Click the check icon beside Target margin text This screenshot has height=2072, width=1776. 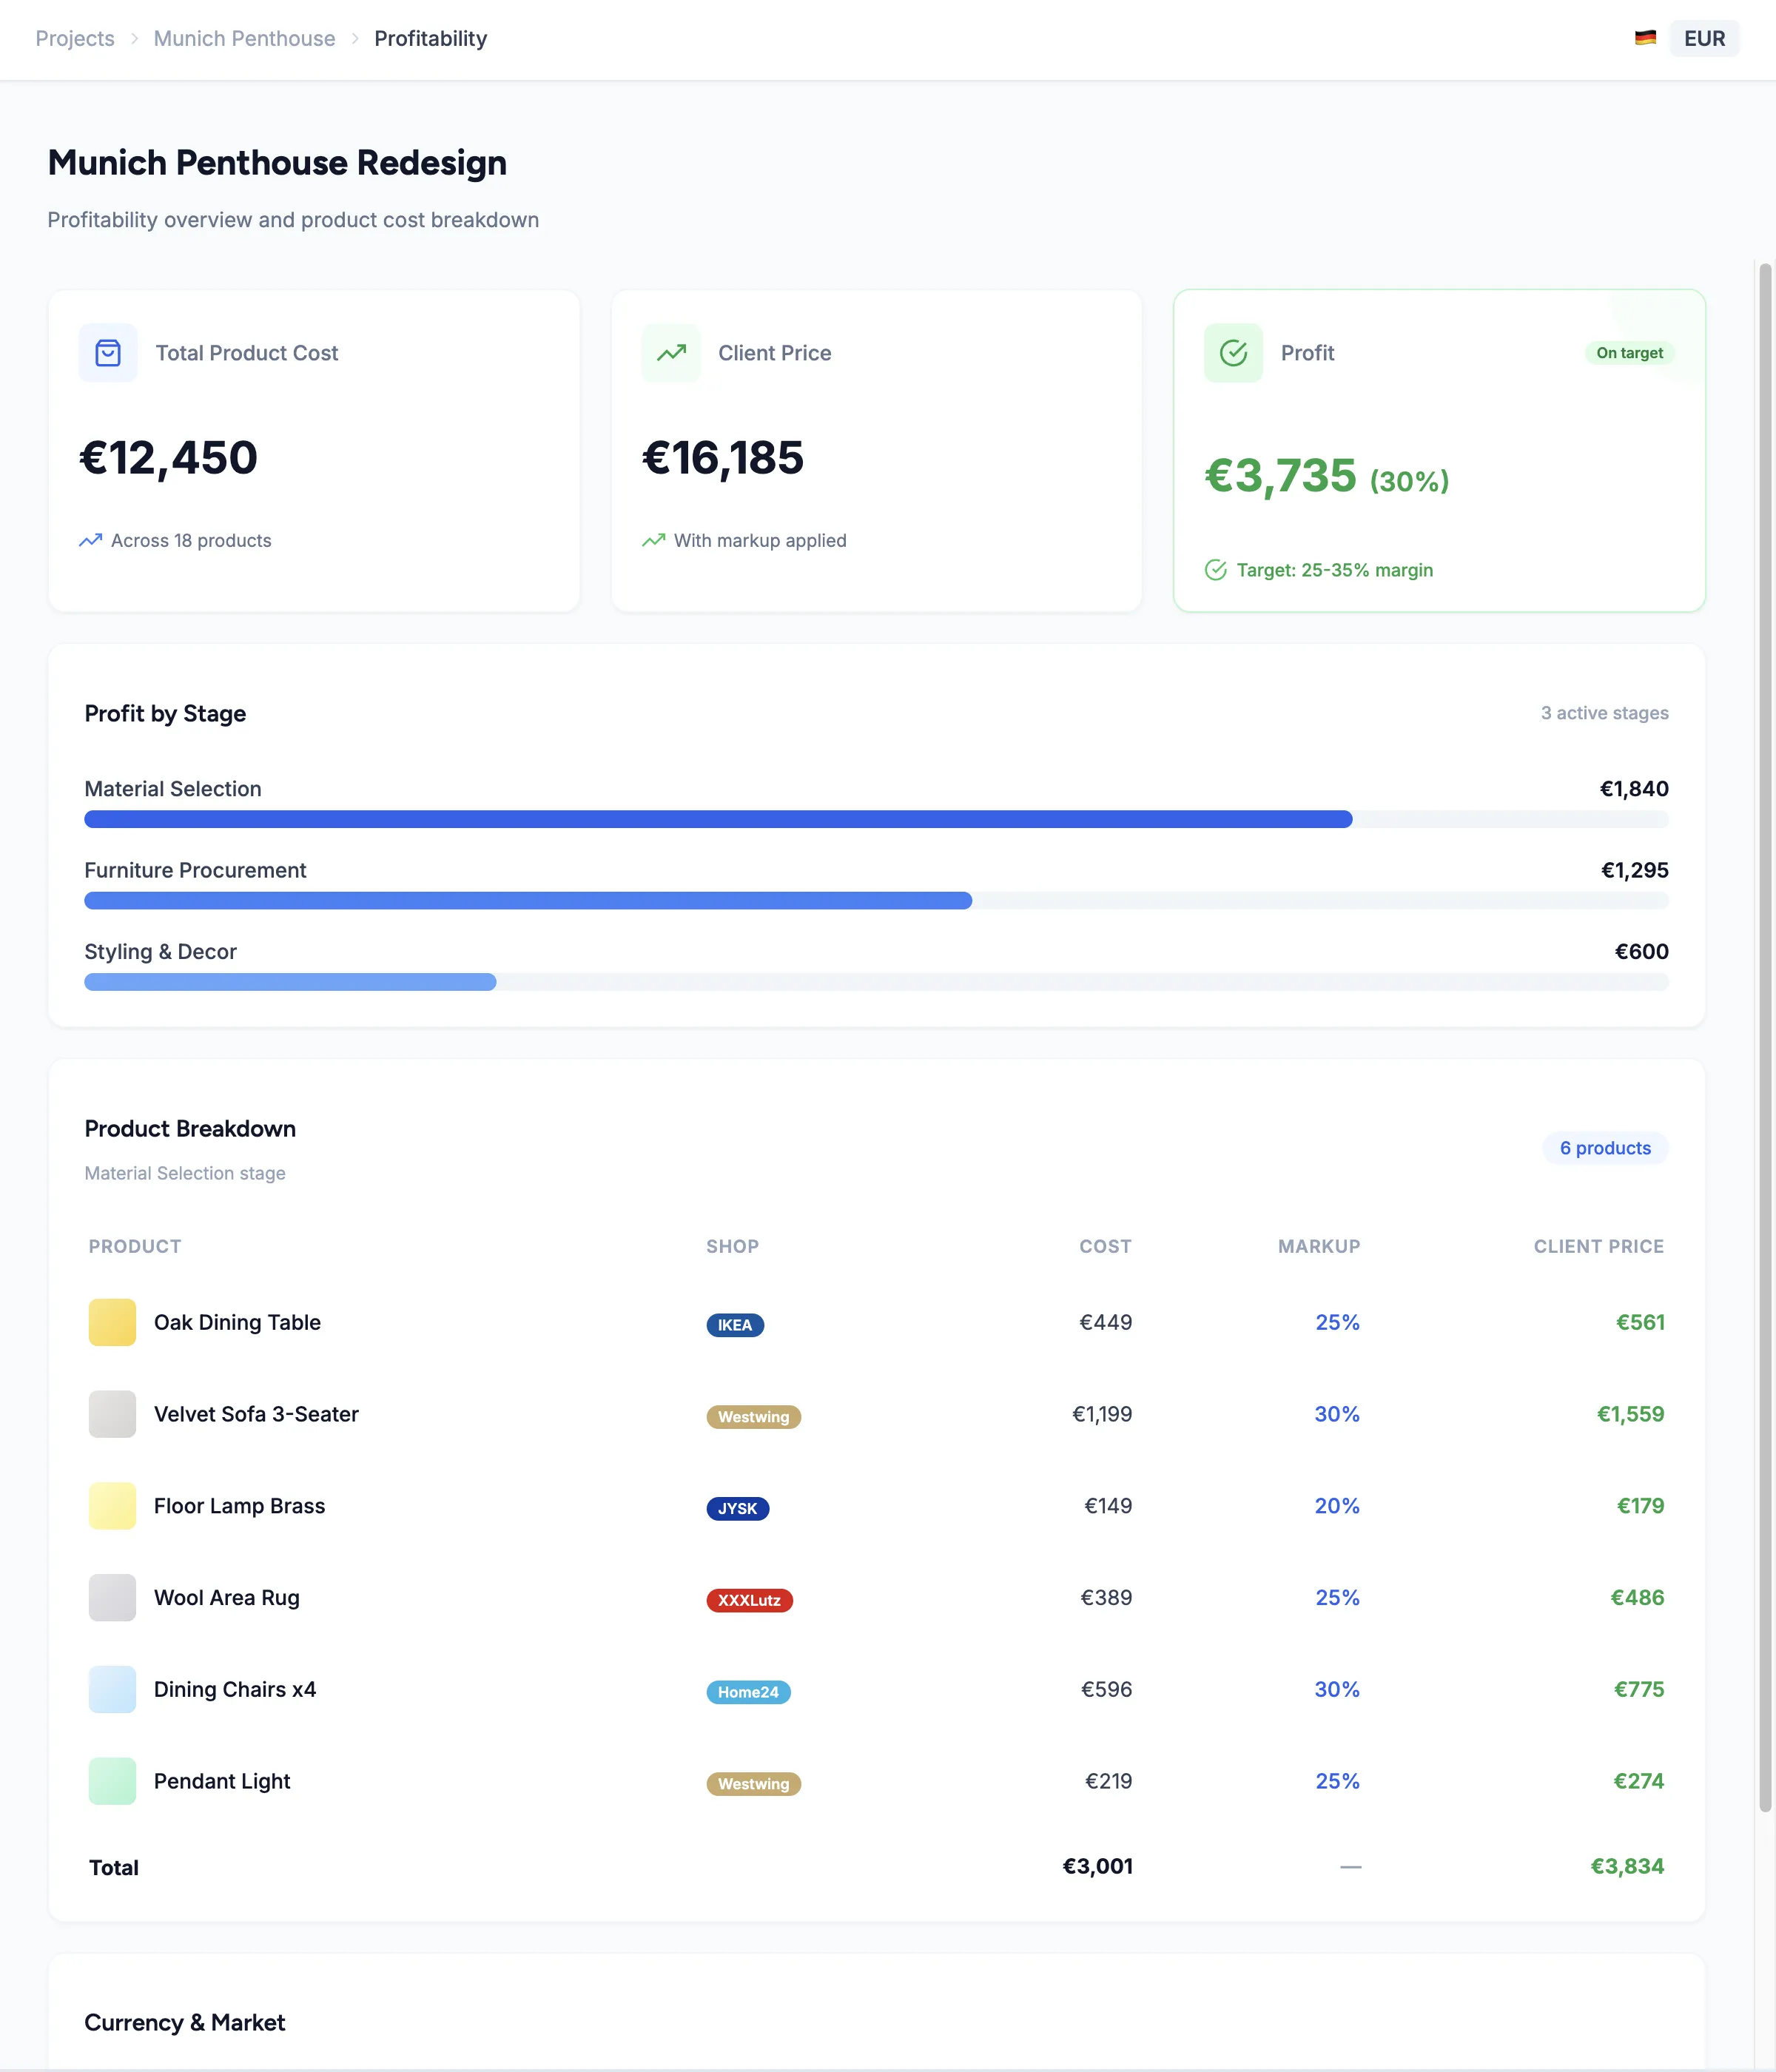pyautogui.click(x=1215, y=570)
